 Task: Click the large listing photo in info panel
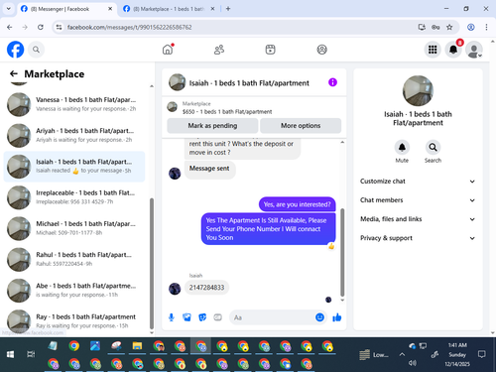pyautogui.click(x=418, y=91)
